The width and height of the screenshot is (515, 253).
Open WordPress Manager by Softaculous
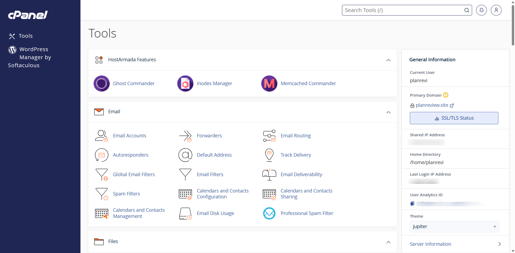click(30, 57)
